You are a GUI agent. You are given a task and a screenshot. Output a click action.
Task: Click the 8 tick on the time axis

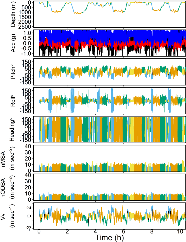(x=152, y=231)
